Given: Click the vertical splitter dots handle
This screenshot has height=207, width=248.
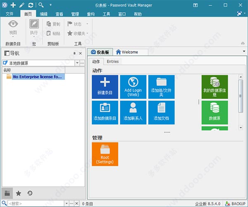Looking at the screenshot, I should tap(199, 102).
